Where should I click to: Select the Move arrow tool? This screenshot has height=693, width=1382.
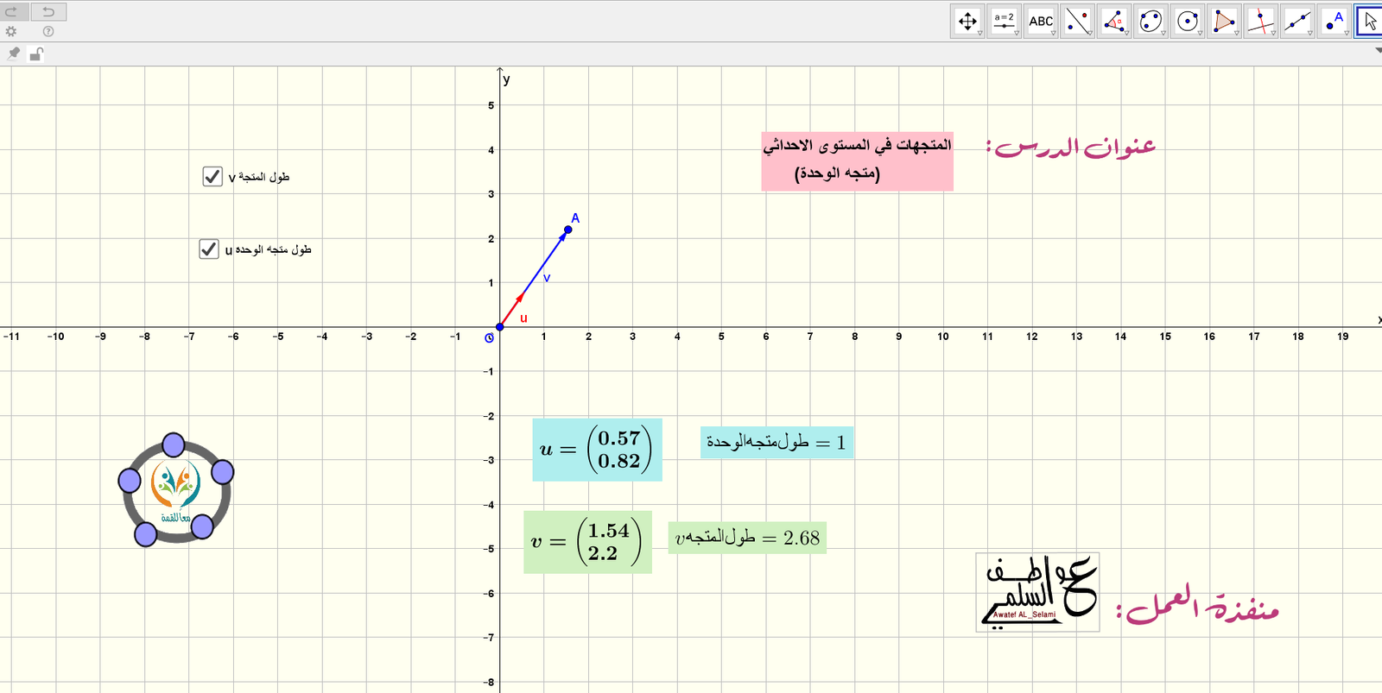1370,21
